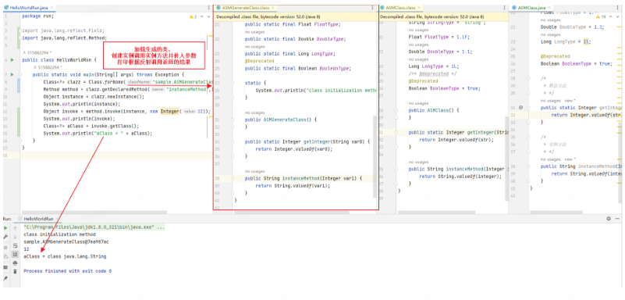Switch to HelloWorldRun.java editor tab
625x300 pixels.
[30, 8]
